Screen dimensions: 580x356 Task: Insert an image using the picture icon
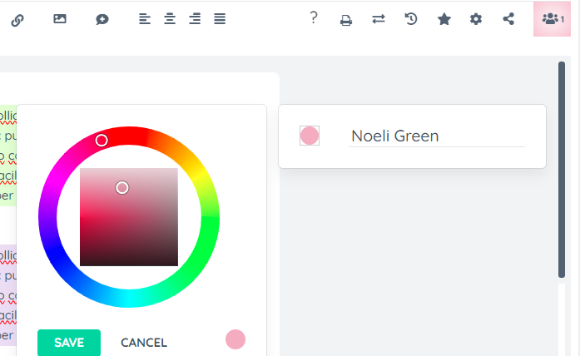(60, 19)
